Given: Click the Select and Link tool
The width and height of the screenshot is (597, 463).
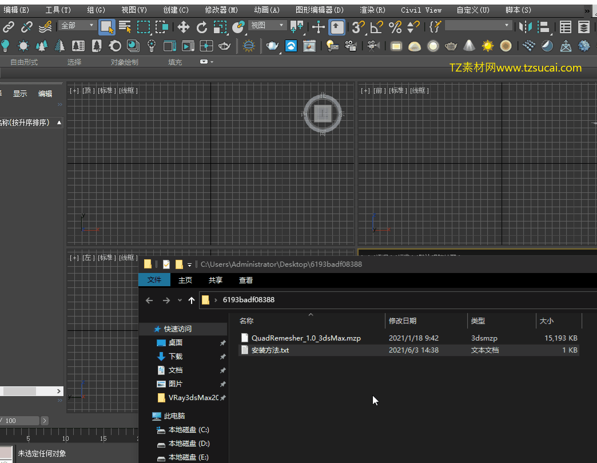Looking at the screenshot, I should click(9, 27).
